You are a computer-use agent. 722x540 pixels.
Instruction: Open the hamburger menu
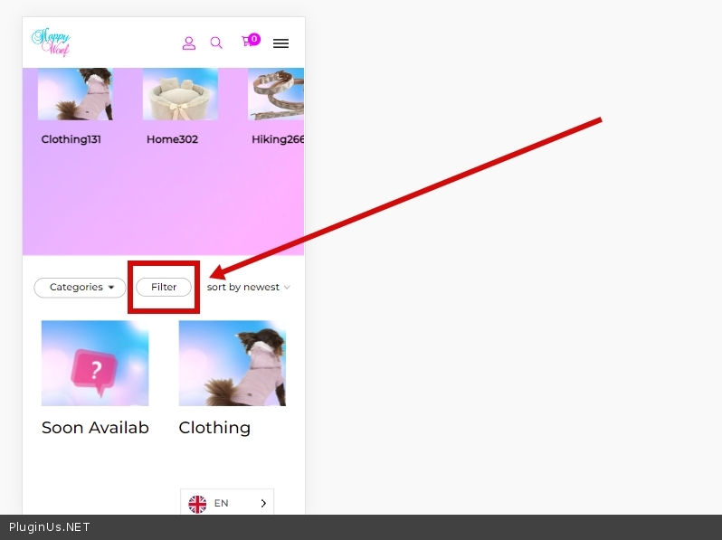click(x=280, y=43)
